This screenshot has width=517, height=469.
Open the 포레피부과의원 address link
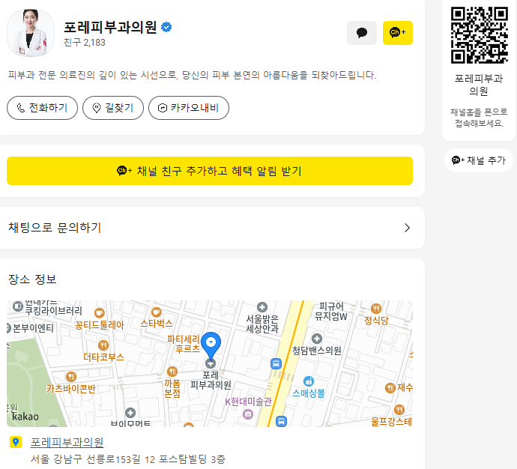[x=67, y=442]
